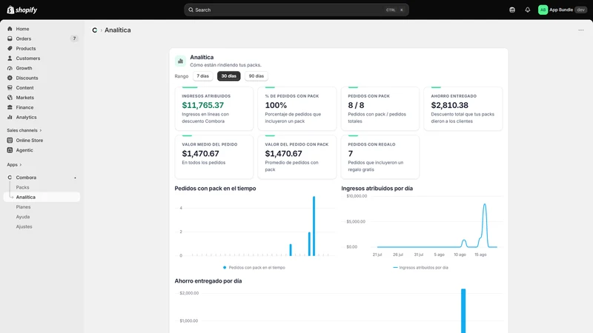The image size is (593, 333).
Task: Click the App Bundle avatar
Action: (543, 10)
